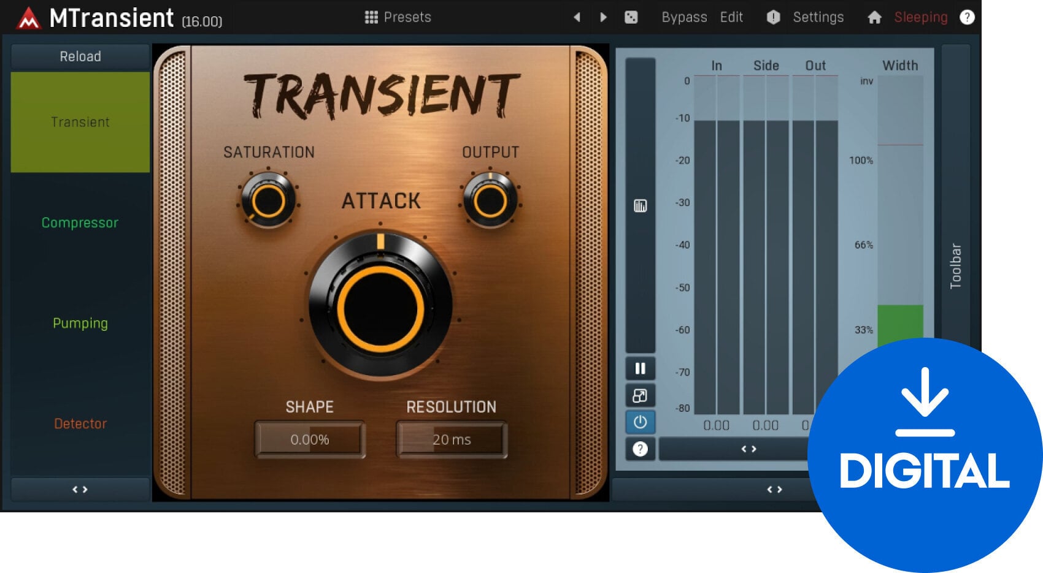Click the Reload button
The image size is (1043, 573).
[x=79, y=56]
